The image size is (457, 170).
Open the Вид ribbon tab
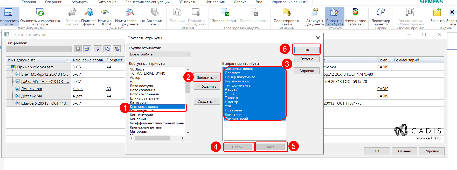(259, 2)
